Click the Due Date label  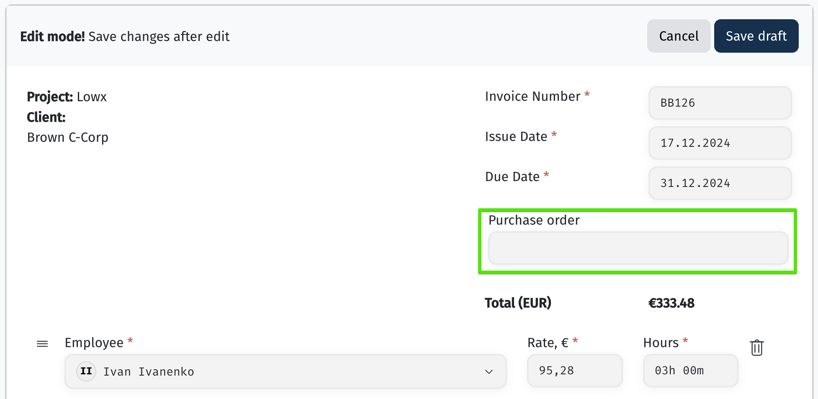point(512,176)
